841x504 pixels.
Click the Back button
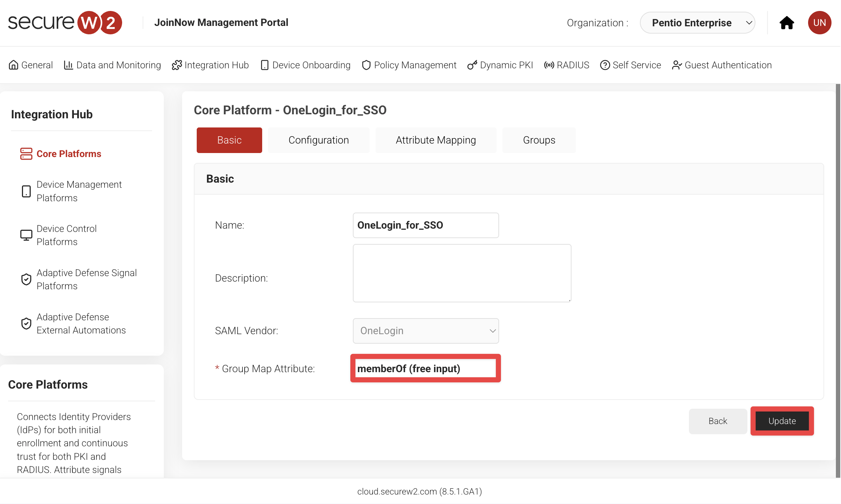(718, 421)
